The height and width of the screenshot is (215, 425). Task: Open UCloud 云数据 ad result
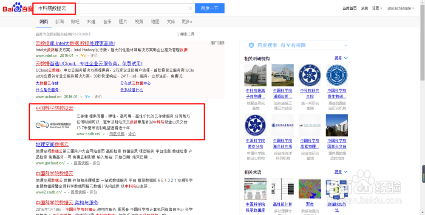tap(89, 64)
